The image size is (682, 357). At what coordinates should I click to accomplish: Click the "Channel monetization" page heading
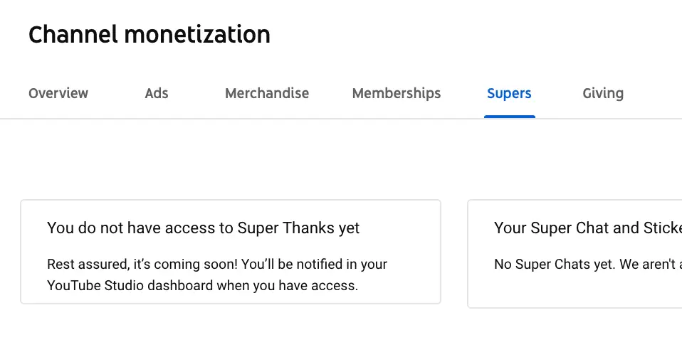point(149,34)
